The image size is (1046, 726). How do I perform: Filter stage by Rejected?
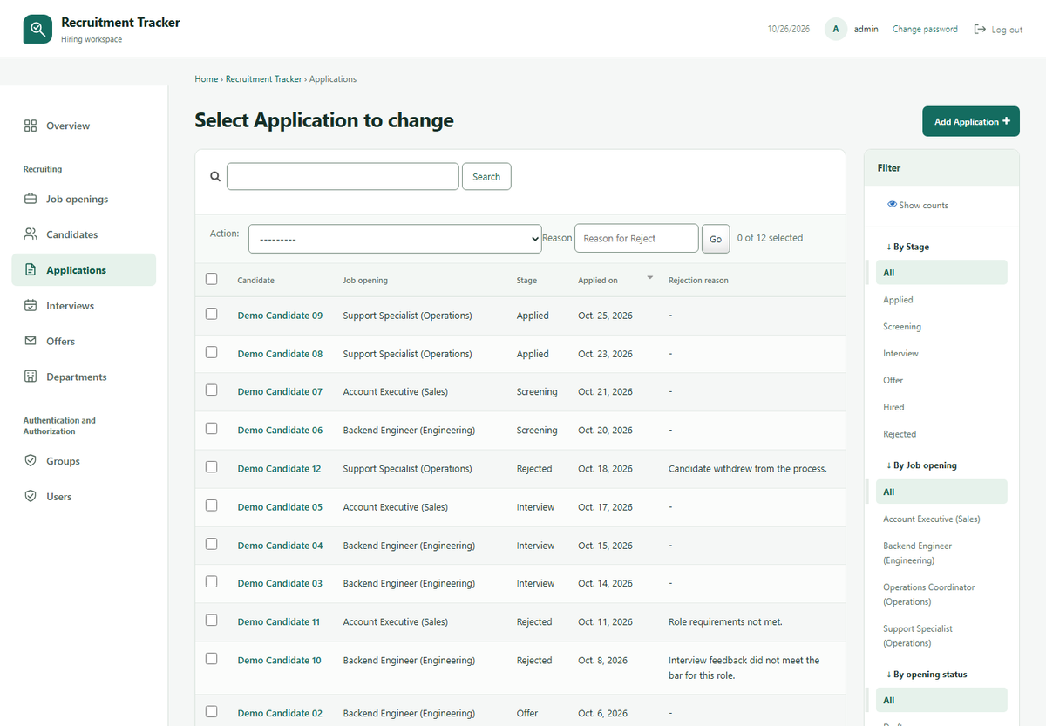click(x=900, y=434)
